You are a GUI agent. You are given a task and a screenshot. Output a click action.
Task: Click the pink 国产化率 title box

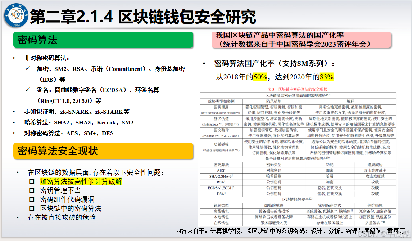302,40
